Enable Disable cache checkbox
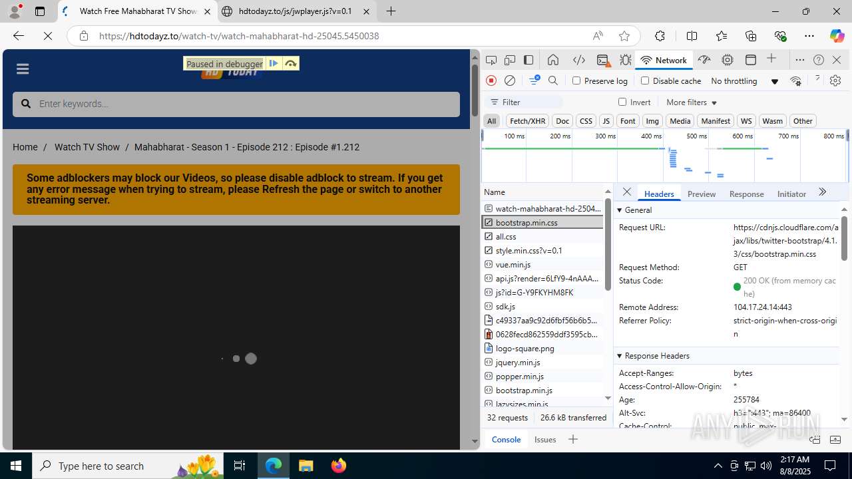The height and width of the screenshot is (479, 852). (x=645, y=80)
